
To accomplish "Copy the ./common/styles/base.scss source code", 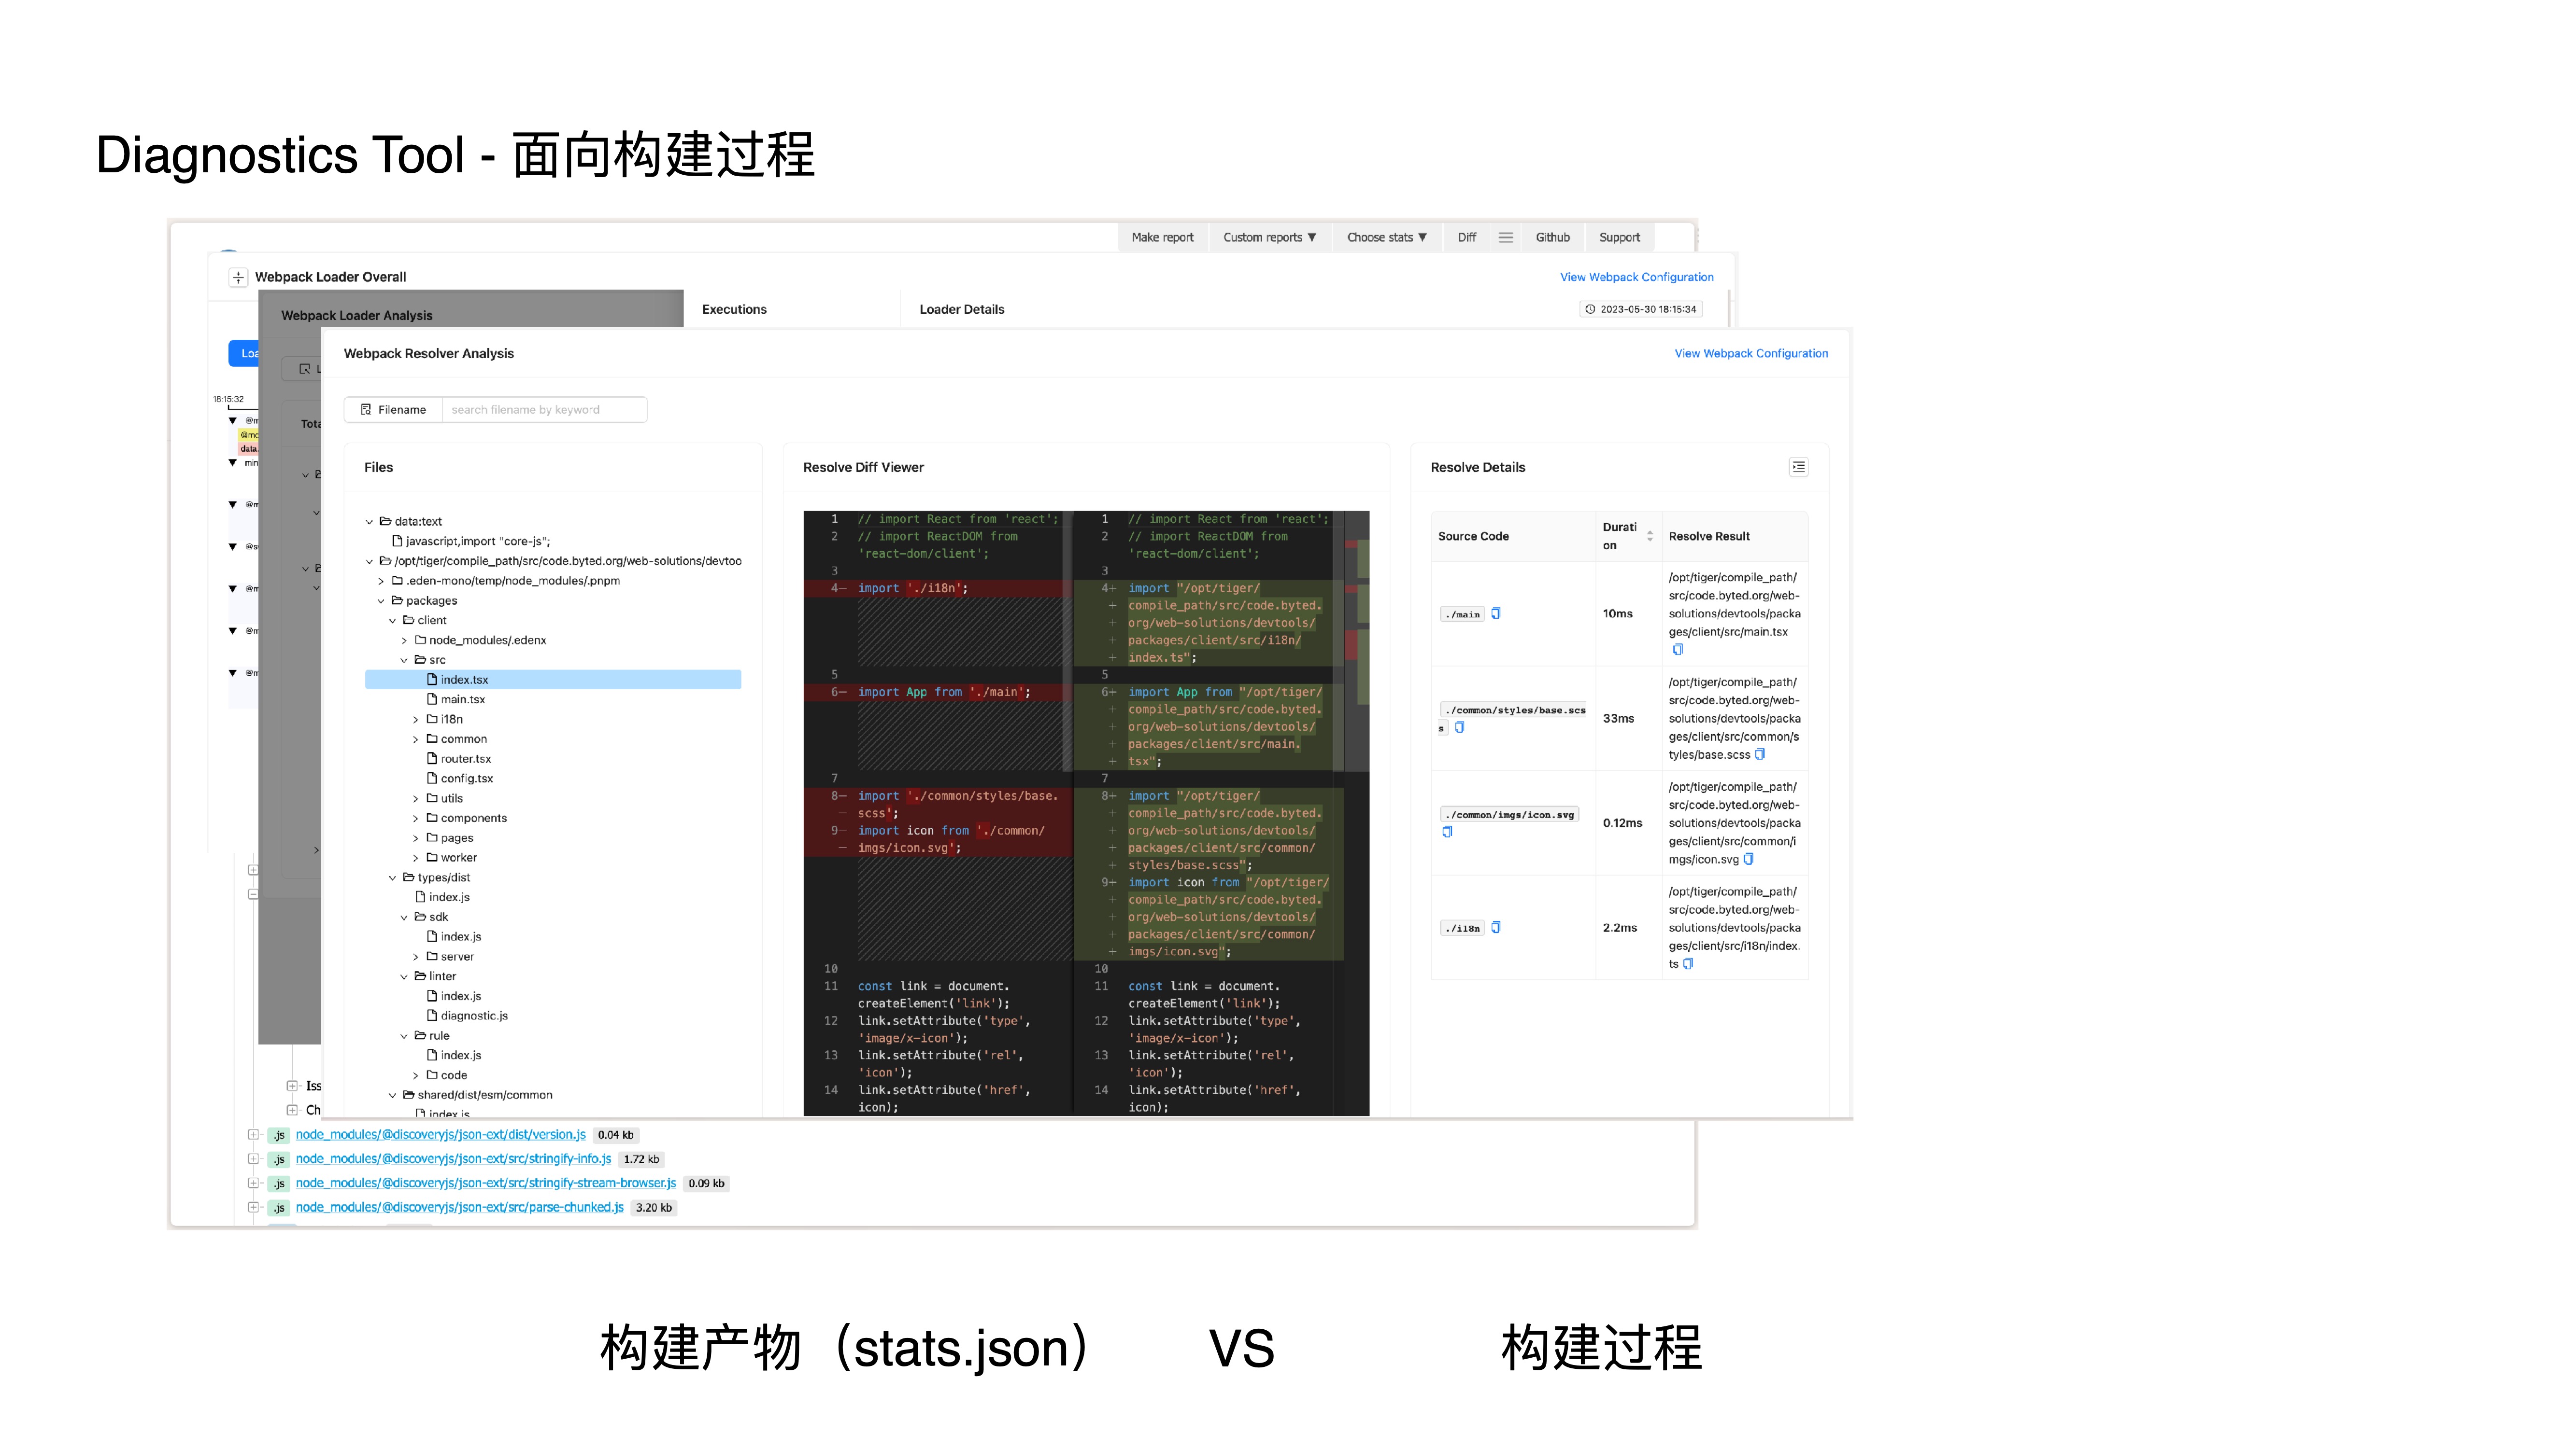I will 1459,727.
